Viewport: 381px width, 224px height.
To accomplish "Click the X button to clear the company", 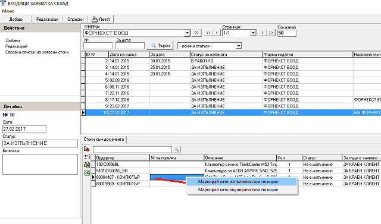I will click(x=196, y=33).
